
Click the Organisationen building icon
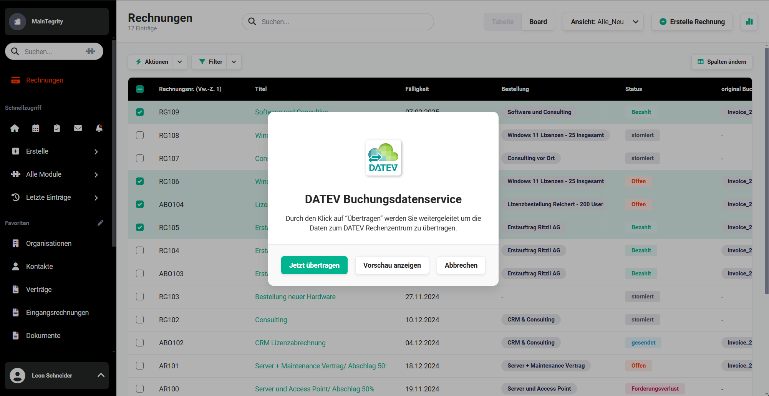[x=16, y=244]
